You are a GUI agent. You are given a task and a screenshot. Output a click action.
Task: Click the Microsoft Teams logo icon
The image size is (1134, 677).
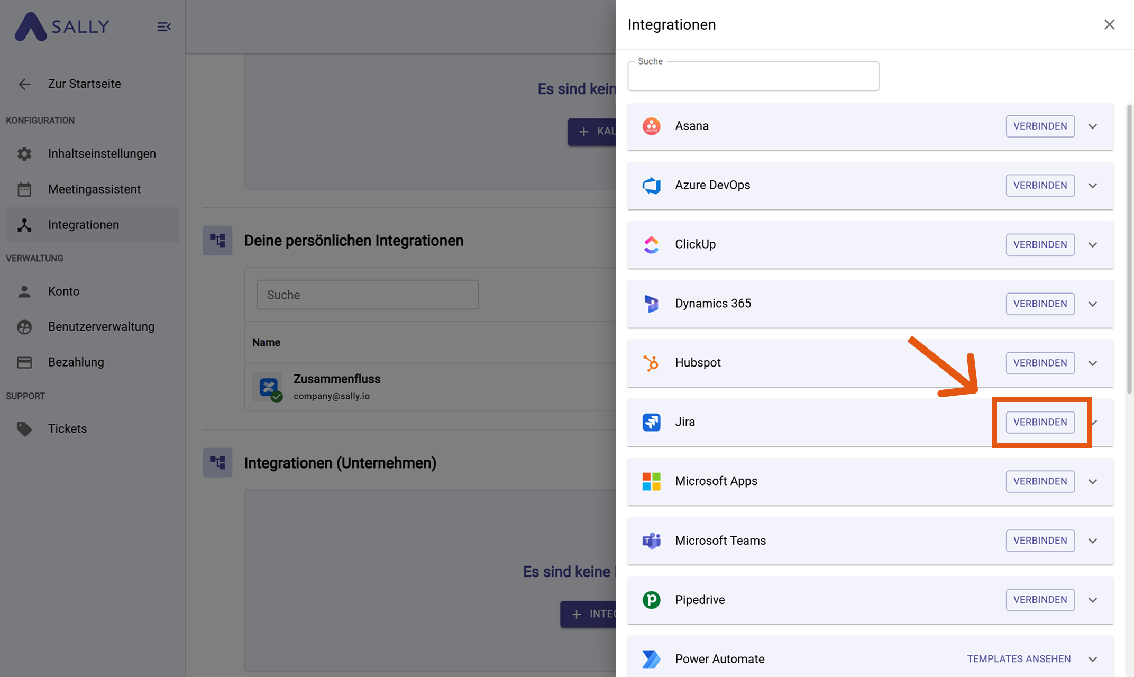(x=651, y=541)
